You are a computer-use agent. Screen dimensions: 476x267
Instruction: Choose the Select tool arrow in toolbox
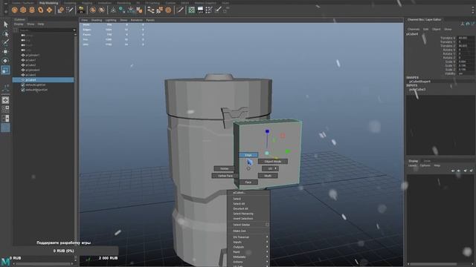5,24
